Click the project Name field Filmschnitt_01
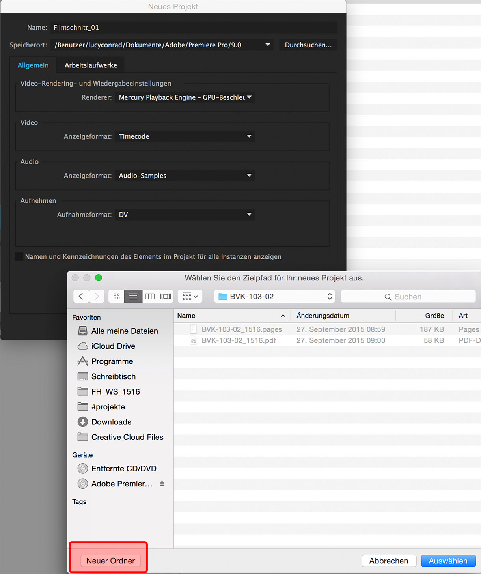The height and width of the screenshot is (574, 481). point(194,28)
